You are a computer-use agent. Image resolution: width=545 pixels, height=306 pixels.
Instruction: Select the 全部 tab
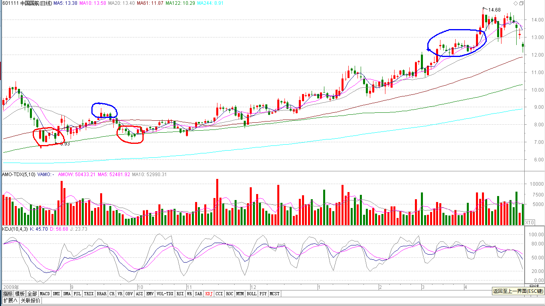point(32,294)
